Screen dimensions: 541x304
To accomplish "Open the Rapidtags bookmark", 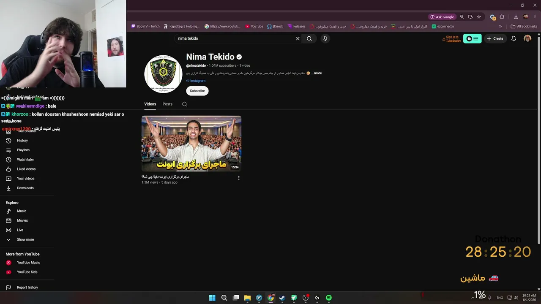I will [x=181, y=26].
